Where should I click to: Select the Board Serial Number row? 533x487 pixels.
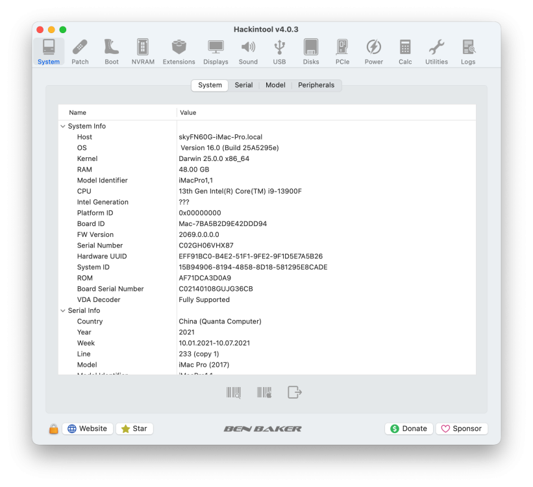pyautogui.click(x=267, y=289)
